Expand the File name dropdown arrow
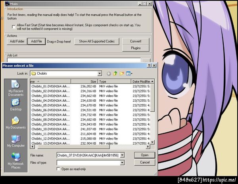Image resolution: width=238 pixels, height=184 pixels. 122,155
